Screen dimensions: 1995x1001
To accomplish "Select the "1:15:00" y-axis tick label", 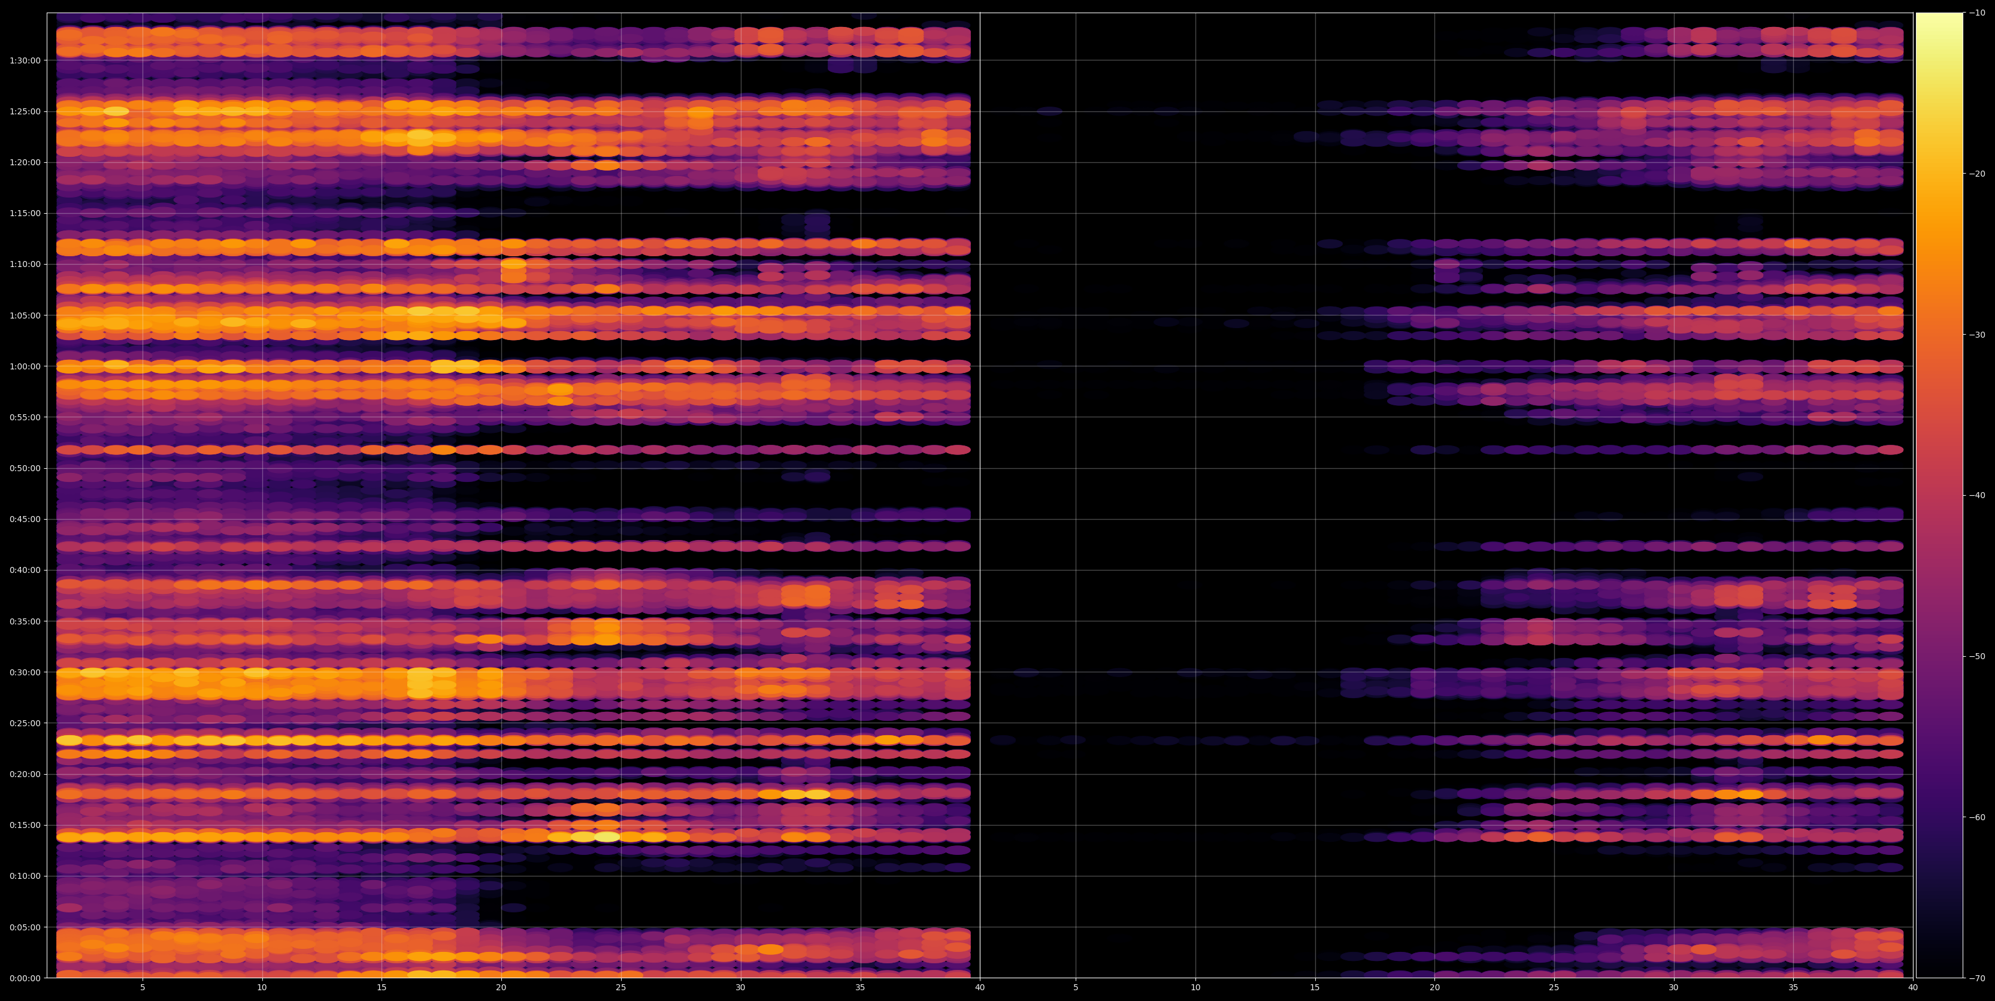I will coord(25,213).
